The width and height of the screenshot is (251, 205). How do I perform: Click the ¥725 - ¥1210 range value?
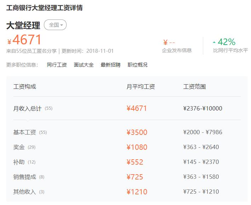201,192
